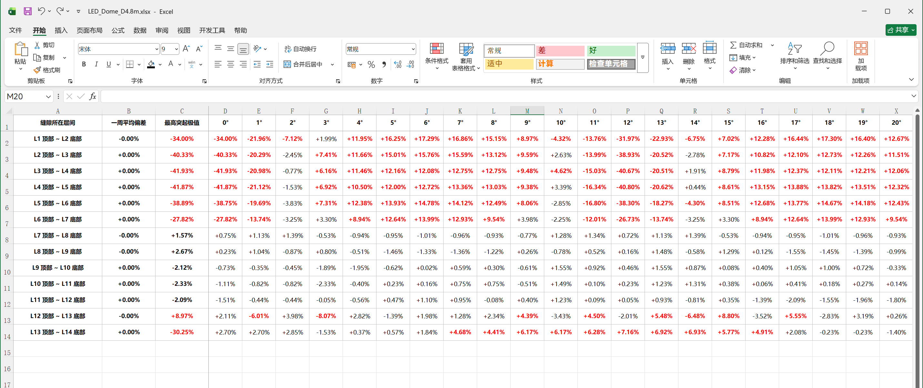Switch to the 插入 ribbon tab
This screenshot has width=923, height=388.
tap(61, 30)
